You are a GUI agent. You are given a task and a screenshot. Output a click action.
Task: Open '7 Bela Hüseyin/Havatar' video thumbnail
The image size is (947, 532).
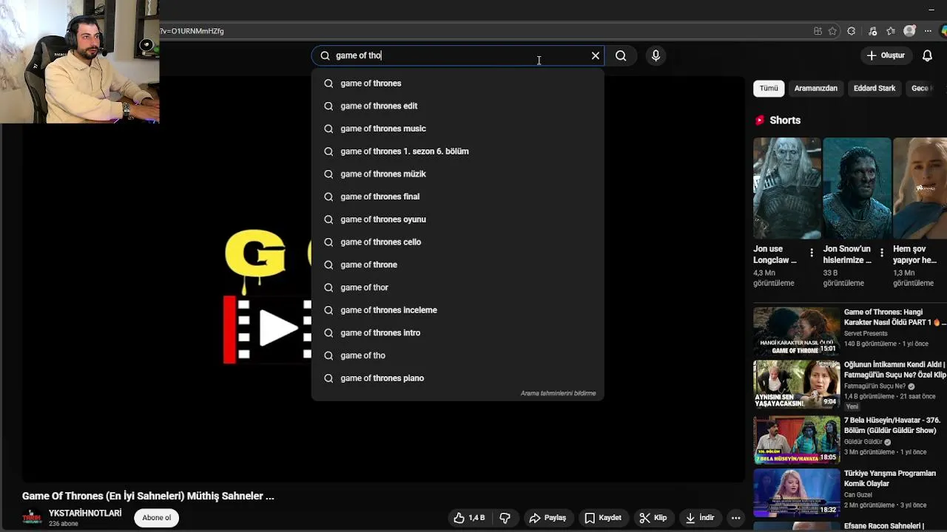(797, 440)
